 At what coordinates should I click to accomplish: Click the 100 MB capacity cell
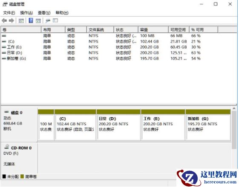[147, 36]
